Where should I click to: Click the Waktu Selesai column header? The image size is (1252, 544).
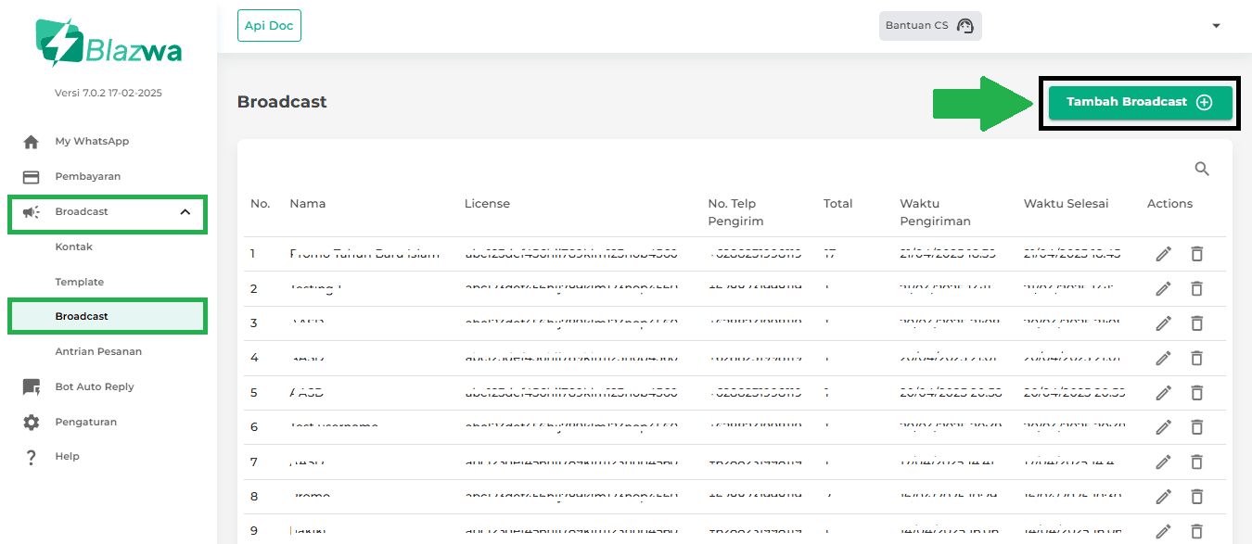[1066, 204]
